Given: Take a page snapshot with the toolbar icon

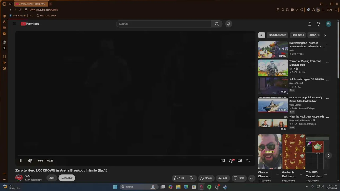Looking at the screenshot, I should point(287,10).
